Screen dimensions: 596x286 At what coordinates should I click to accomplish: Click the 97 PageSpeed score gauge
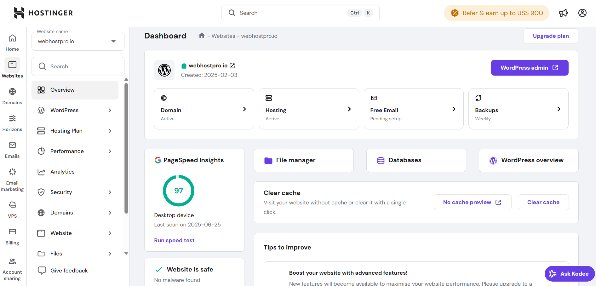[x=179, y=191]
